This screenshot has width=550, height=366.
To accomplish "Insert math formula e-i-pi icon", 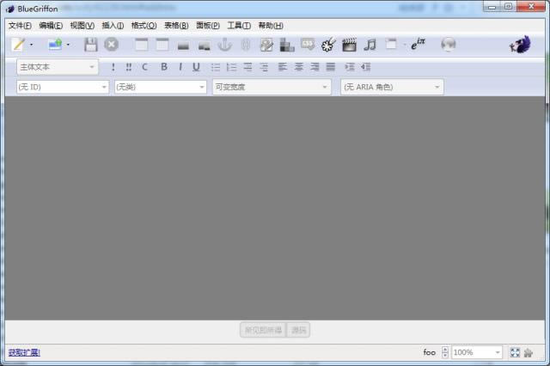I will tap(418, 45).
